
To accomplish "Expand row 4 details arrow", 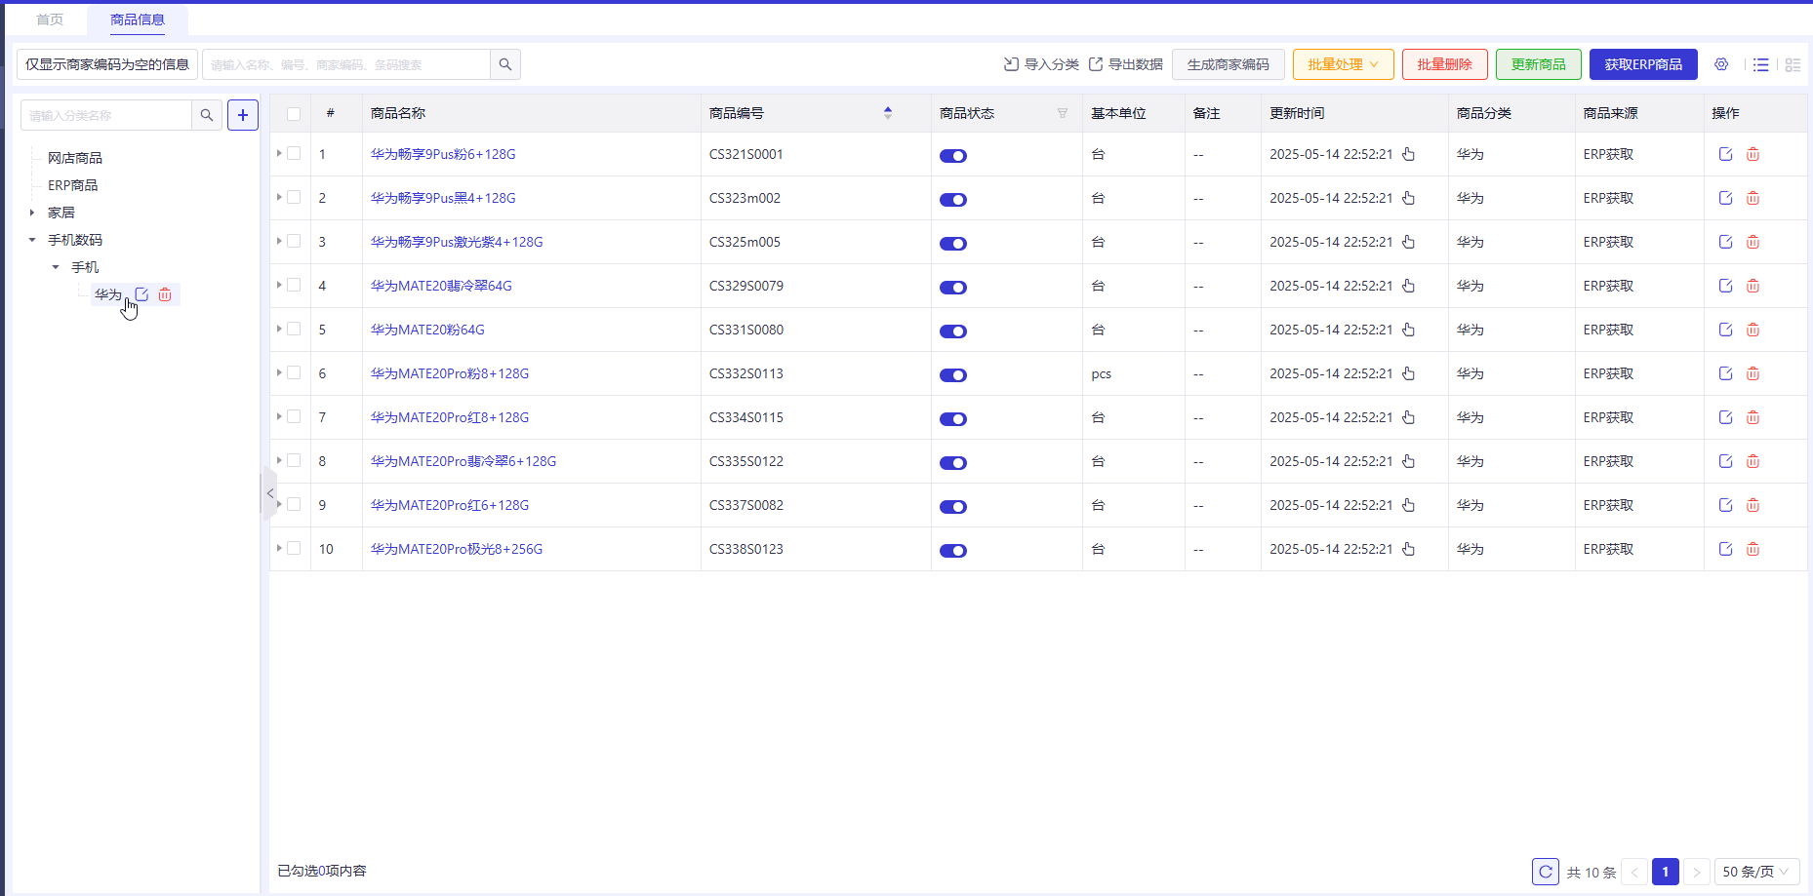I will click(279, 285).
